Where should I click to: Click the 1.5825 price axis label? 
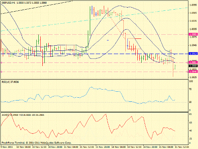click(193, 77)
